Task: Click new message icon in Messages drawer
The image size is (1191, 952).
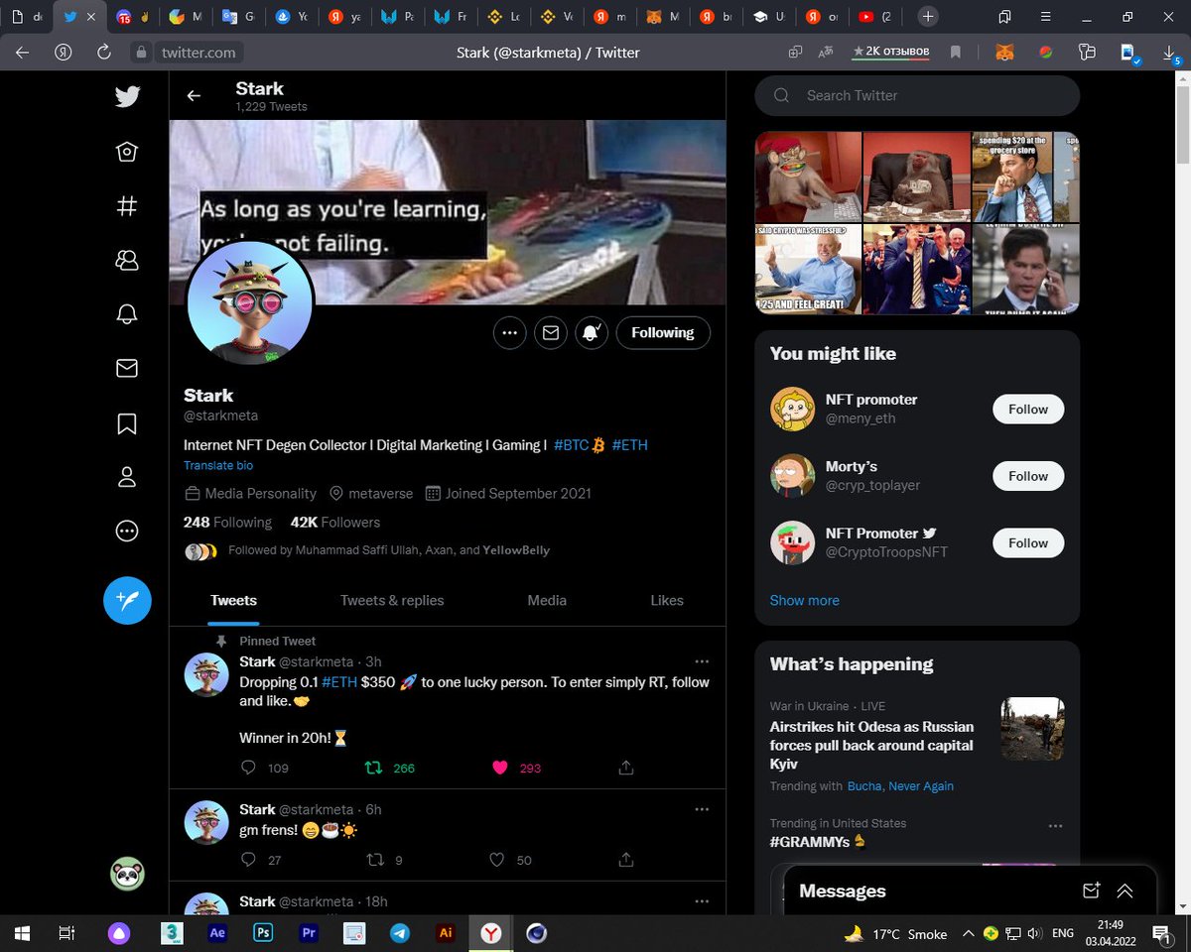Action: pos(1091,891)
